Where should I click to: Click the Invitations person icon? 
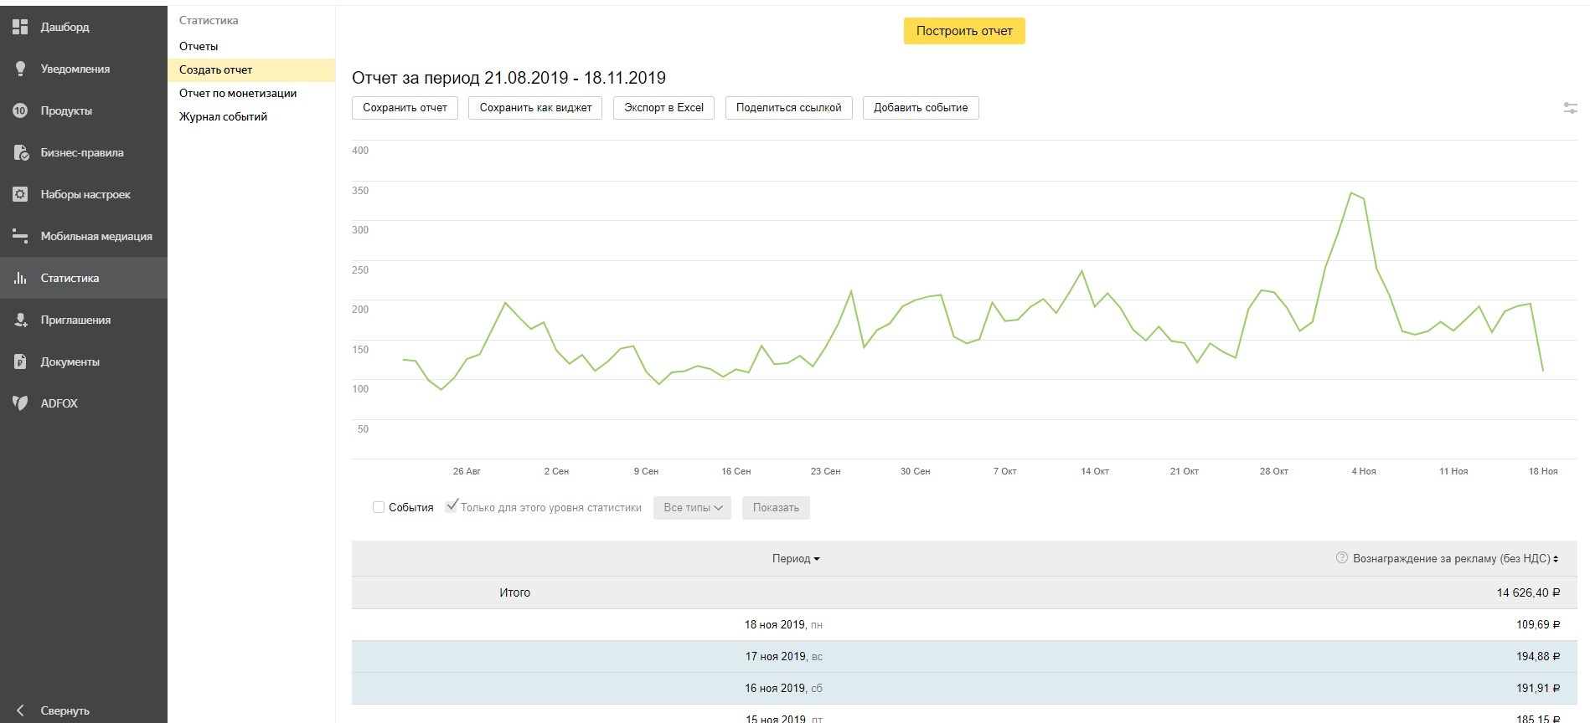click(x=20, y=320)
